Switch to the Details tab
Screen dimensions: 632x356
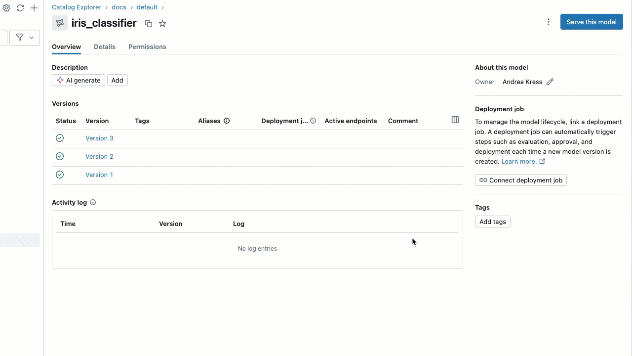coord(104,46)
